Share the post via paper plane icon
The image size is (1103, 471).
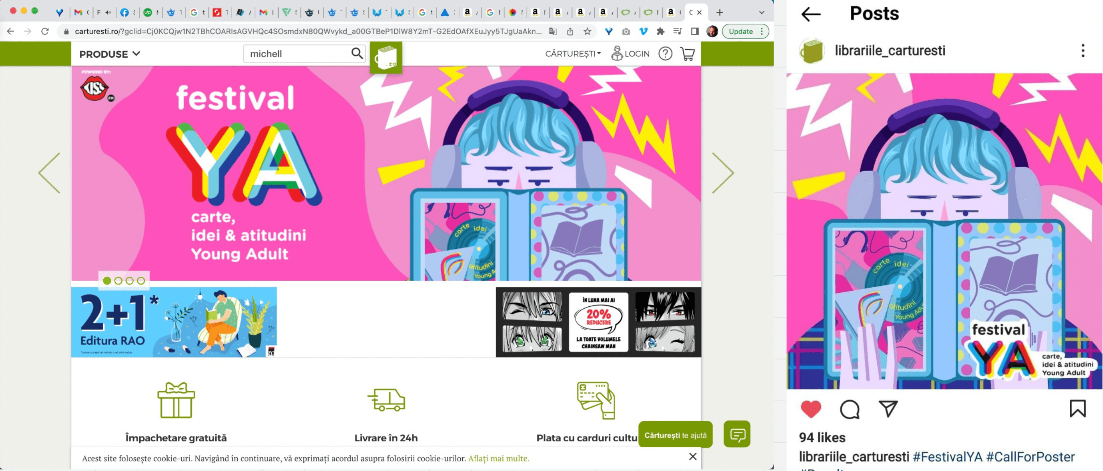coord(889,409)
